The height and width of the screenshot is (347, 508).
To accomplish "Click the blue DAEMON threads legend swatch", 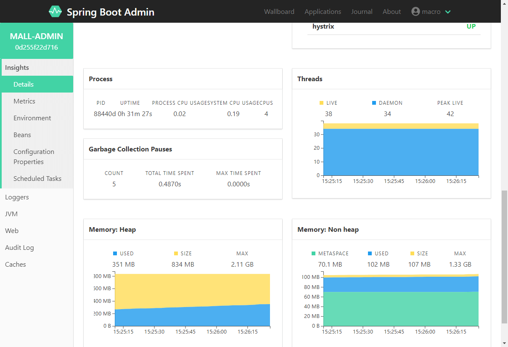I will 374,103.
